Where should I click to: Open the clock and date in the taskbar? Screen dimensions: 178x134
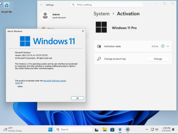166,129
